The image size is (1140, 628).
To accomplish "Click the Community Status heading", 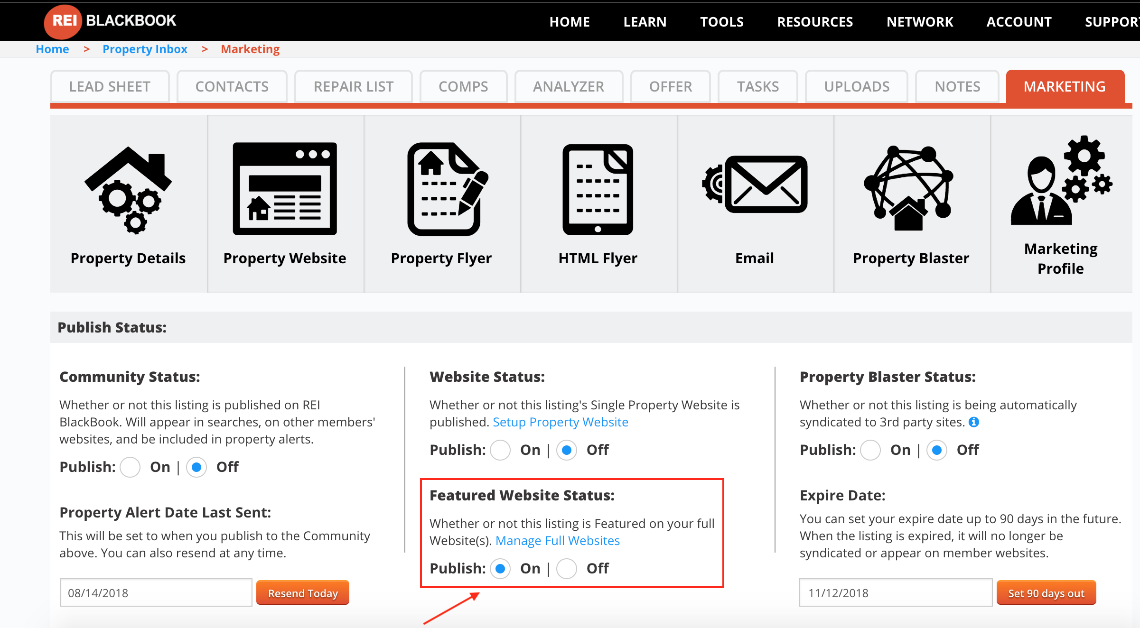I will (130, 377).
